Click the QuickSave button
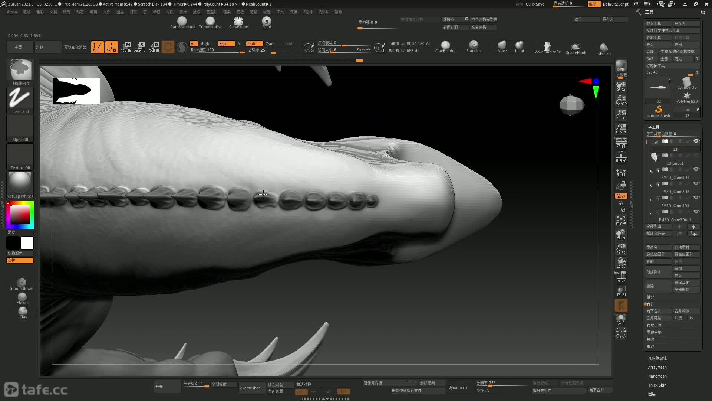The height and width of the screenshot is (401, 712). tap(535, 4)
